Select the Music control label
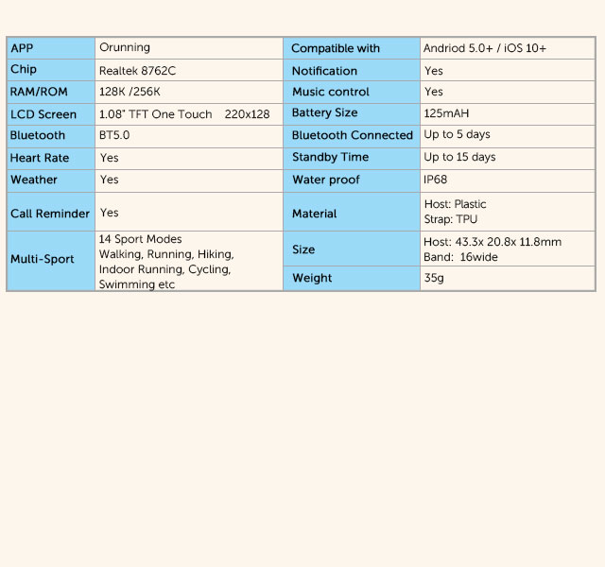 (331, 92)
